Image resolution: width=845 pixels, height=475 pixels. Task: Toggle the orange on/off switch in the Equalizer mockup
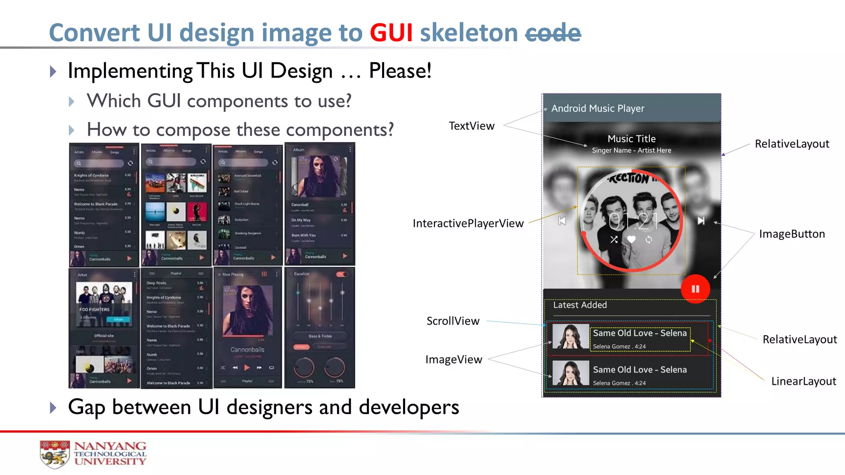click(x=342, y=274)
